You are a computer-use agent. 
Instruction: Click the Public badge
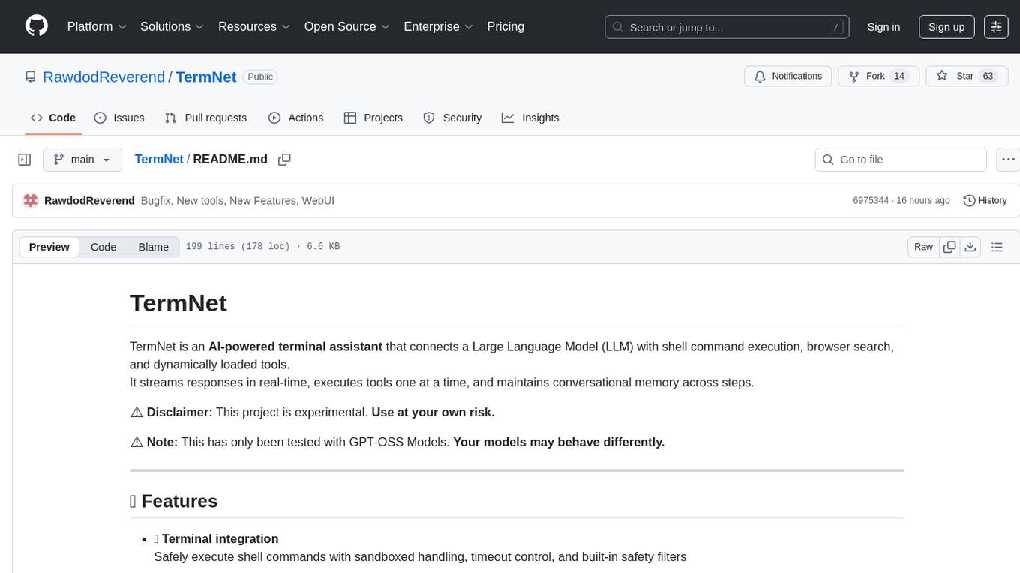(260, 76)
